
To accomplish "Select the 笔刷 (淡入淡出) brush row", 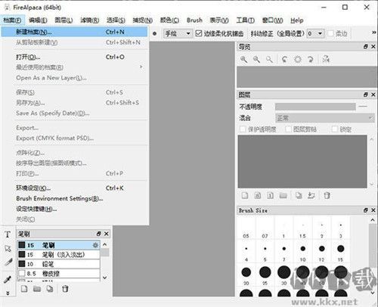I will tap(58, 255).
